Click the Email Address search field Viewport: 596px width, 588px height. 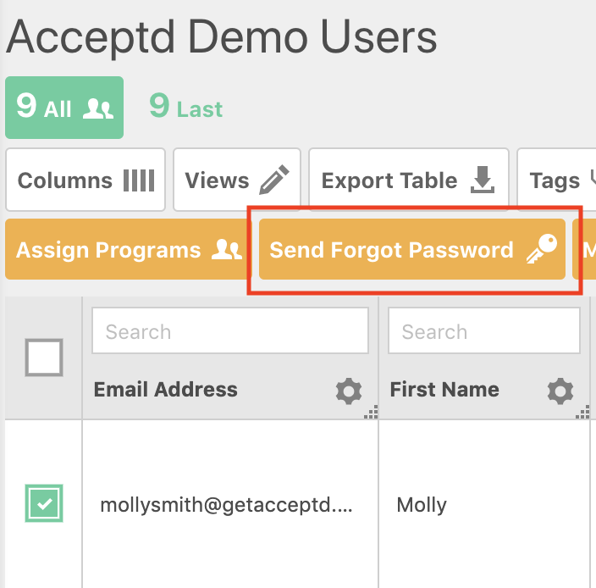pyautogui.click(x=230, y=330)
